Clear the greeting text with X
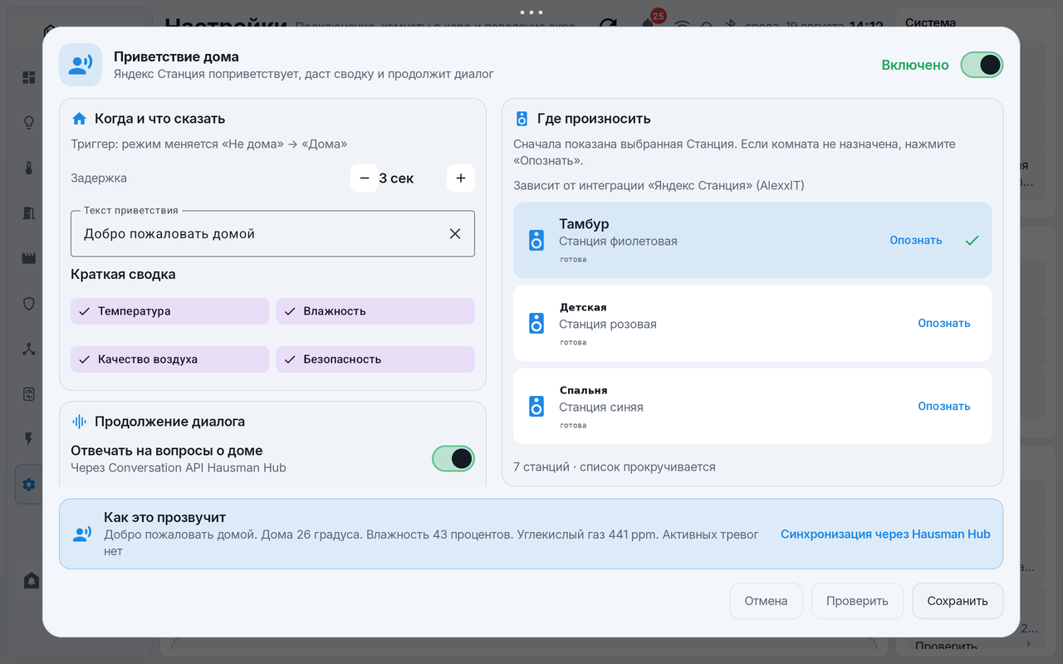The height and width of the screenshot is (664, 1063). pyautogui.click(x=455, y=234)
